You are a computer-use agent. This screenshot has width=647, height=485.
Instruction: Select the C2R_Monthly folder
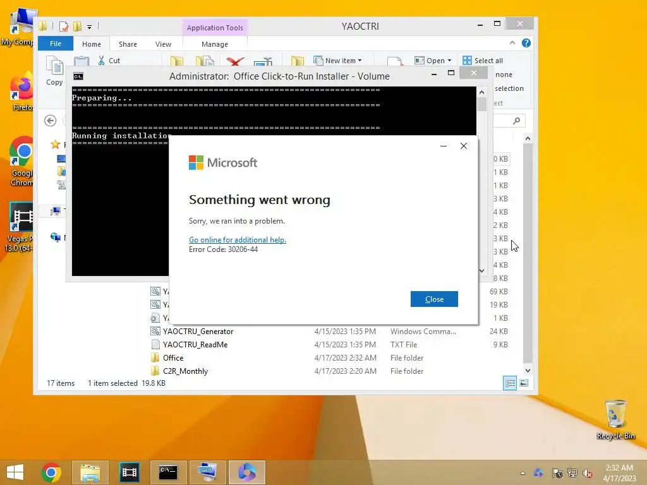point(185,371)
